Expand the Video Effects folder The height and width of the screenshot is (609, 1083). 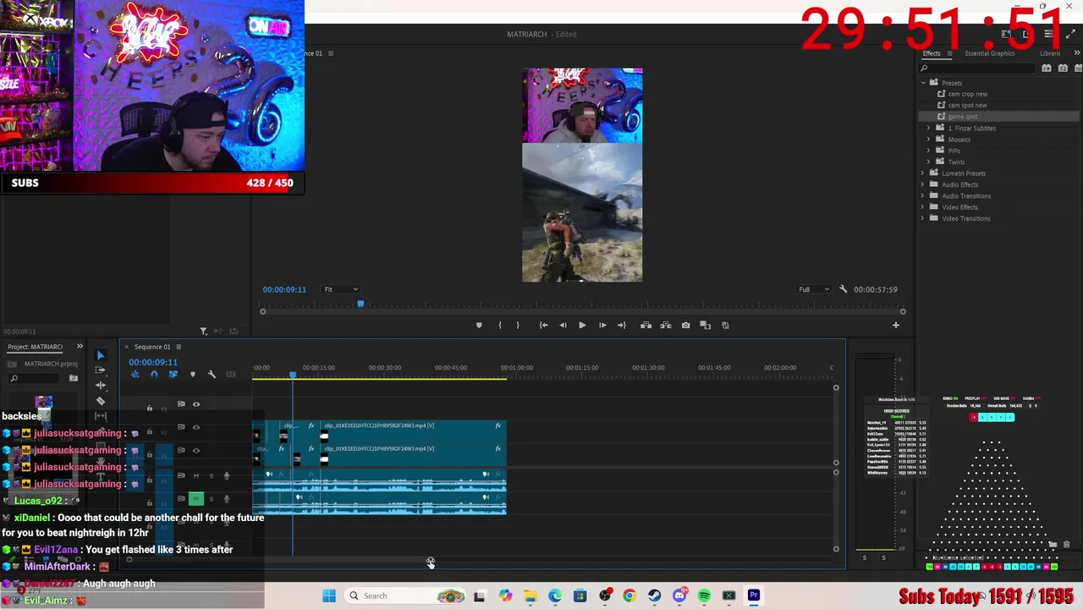(x=923, y=207)
